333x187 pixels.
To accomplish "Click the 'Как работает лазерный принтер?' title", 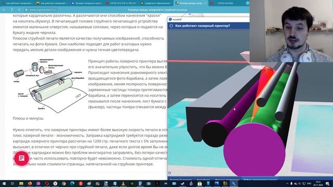I will point(202,25).
